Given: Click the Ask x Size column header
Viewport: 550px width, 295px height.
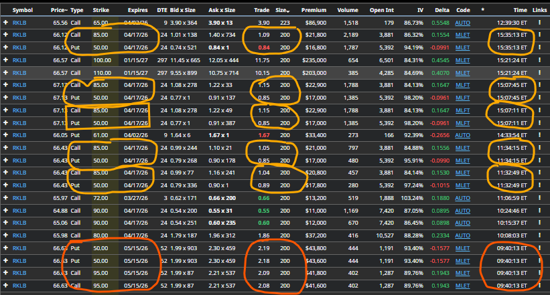Looking at the screenshot, I should click(x=220, y=10).
